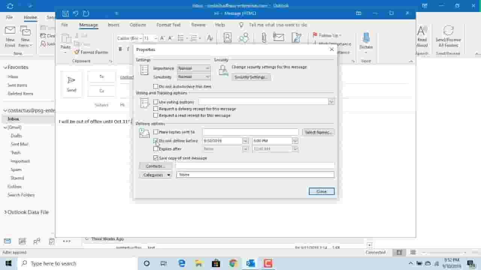Viewport: 481px width, 270px height.
Task: Toggle Save copy of sent message
Action: coord(156,158)
